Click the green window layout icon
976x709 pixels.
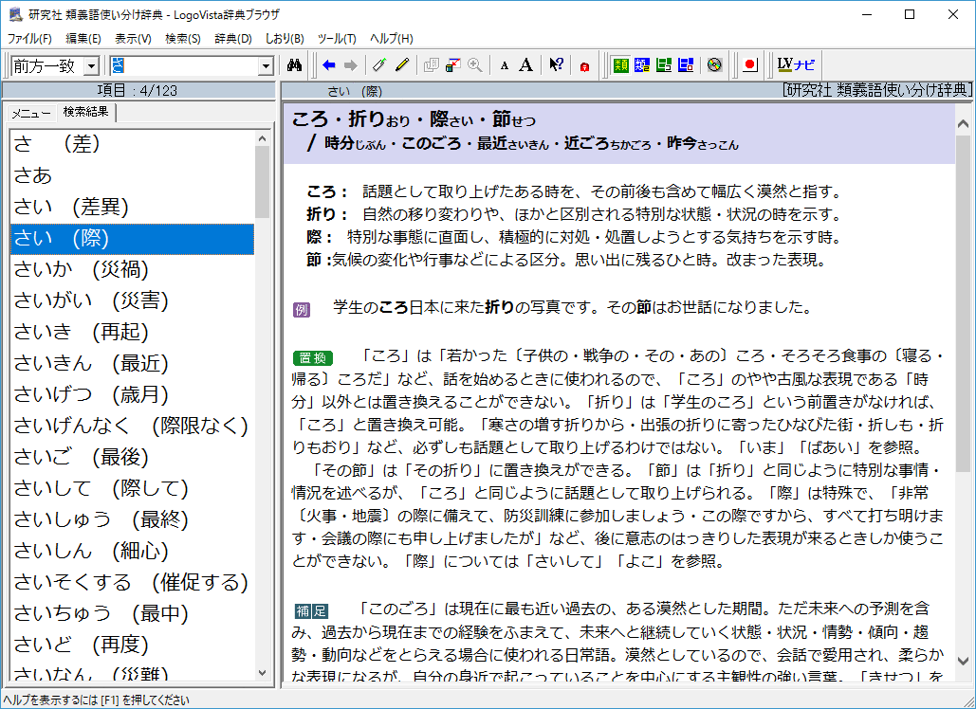664,64
